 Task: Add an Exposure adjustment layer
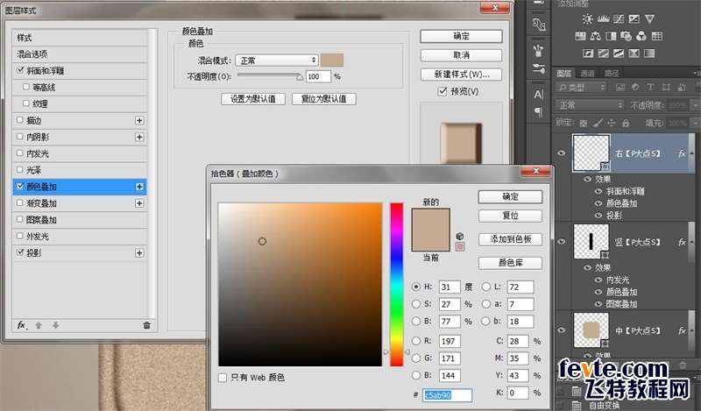[634, 18]
